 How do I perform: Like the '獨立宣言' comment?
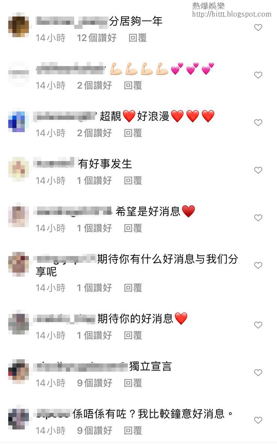[258, 373]
